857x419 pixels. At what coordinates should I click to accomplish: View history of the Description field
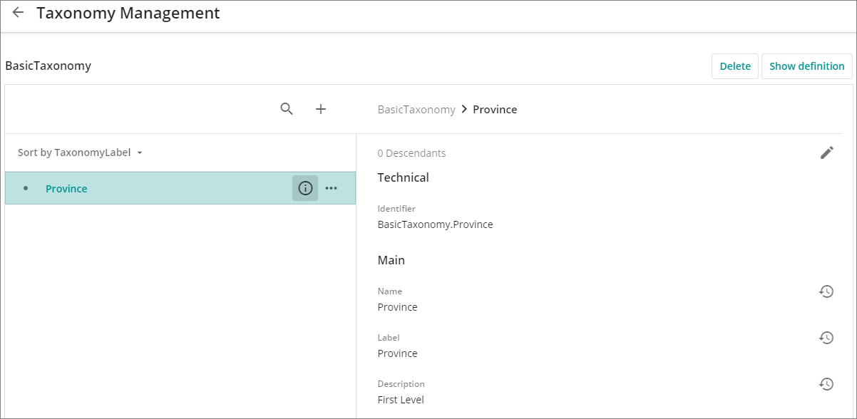point(826,384)
